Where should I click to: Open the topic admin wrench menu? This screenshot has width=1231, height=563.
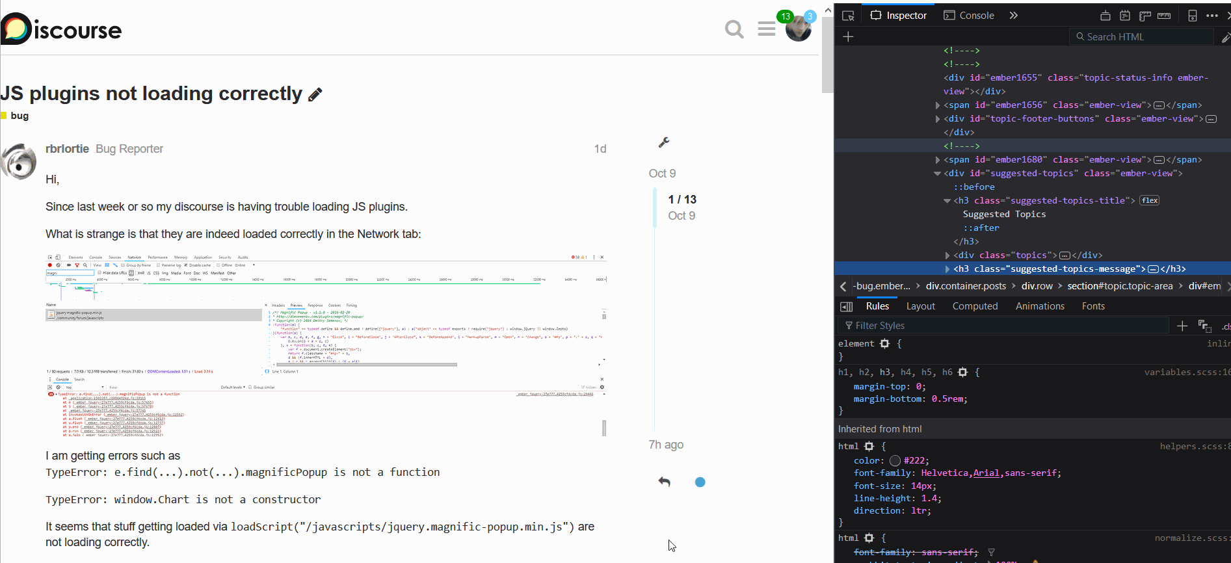[664, 142]
